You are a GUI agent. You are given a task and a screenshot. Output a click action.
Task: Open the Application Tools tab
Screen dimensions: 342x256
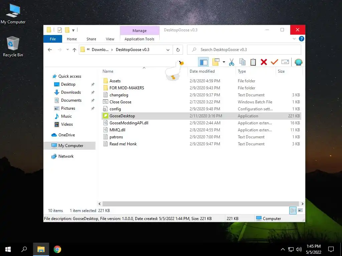(x=139, y=39)
